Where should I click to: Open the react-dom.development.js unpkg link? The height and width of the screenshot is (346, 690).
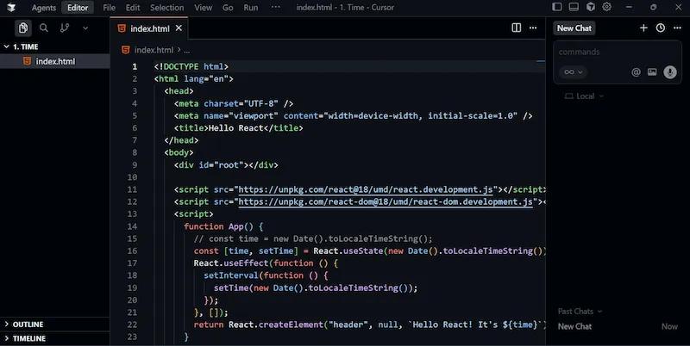(386, 202)
